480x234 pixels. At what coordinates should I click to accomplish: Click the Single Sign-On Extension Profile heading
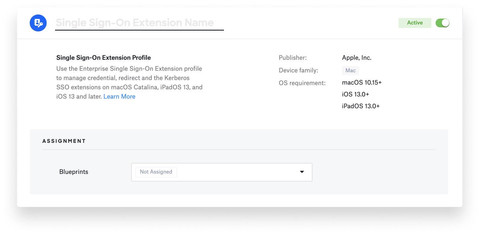(104, 58)
